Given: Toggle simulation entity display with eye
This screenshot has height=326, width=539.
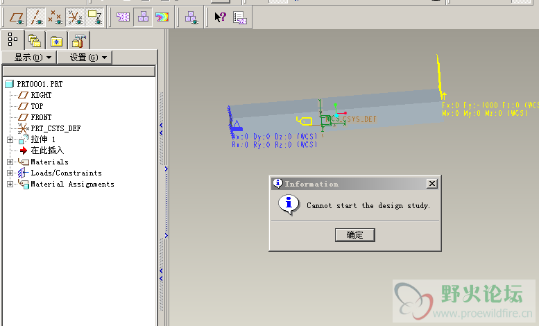Looking at the screenshot, I should click(191, 17).
